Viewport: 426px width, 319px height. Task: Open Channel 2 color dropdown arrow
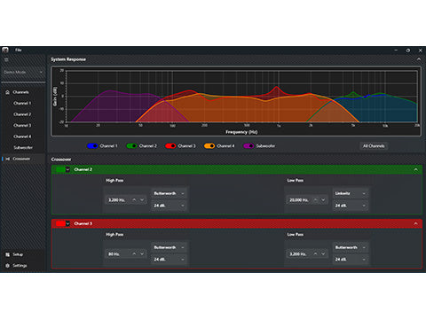pyautogui.click(x=67, y=169)
